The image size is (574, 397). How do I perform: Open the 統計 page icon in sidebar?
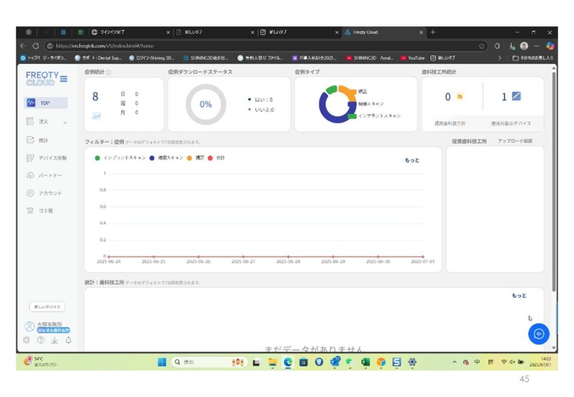[30, 141]
